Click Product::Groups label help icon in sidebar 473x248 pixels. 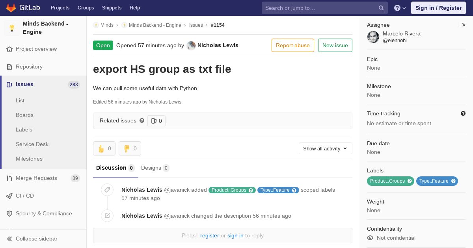pos(410,181)
